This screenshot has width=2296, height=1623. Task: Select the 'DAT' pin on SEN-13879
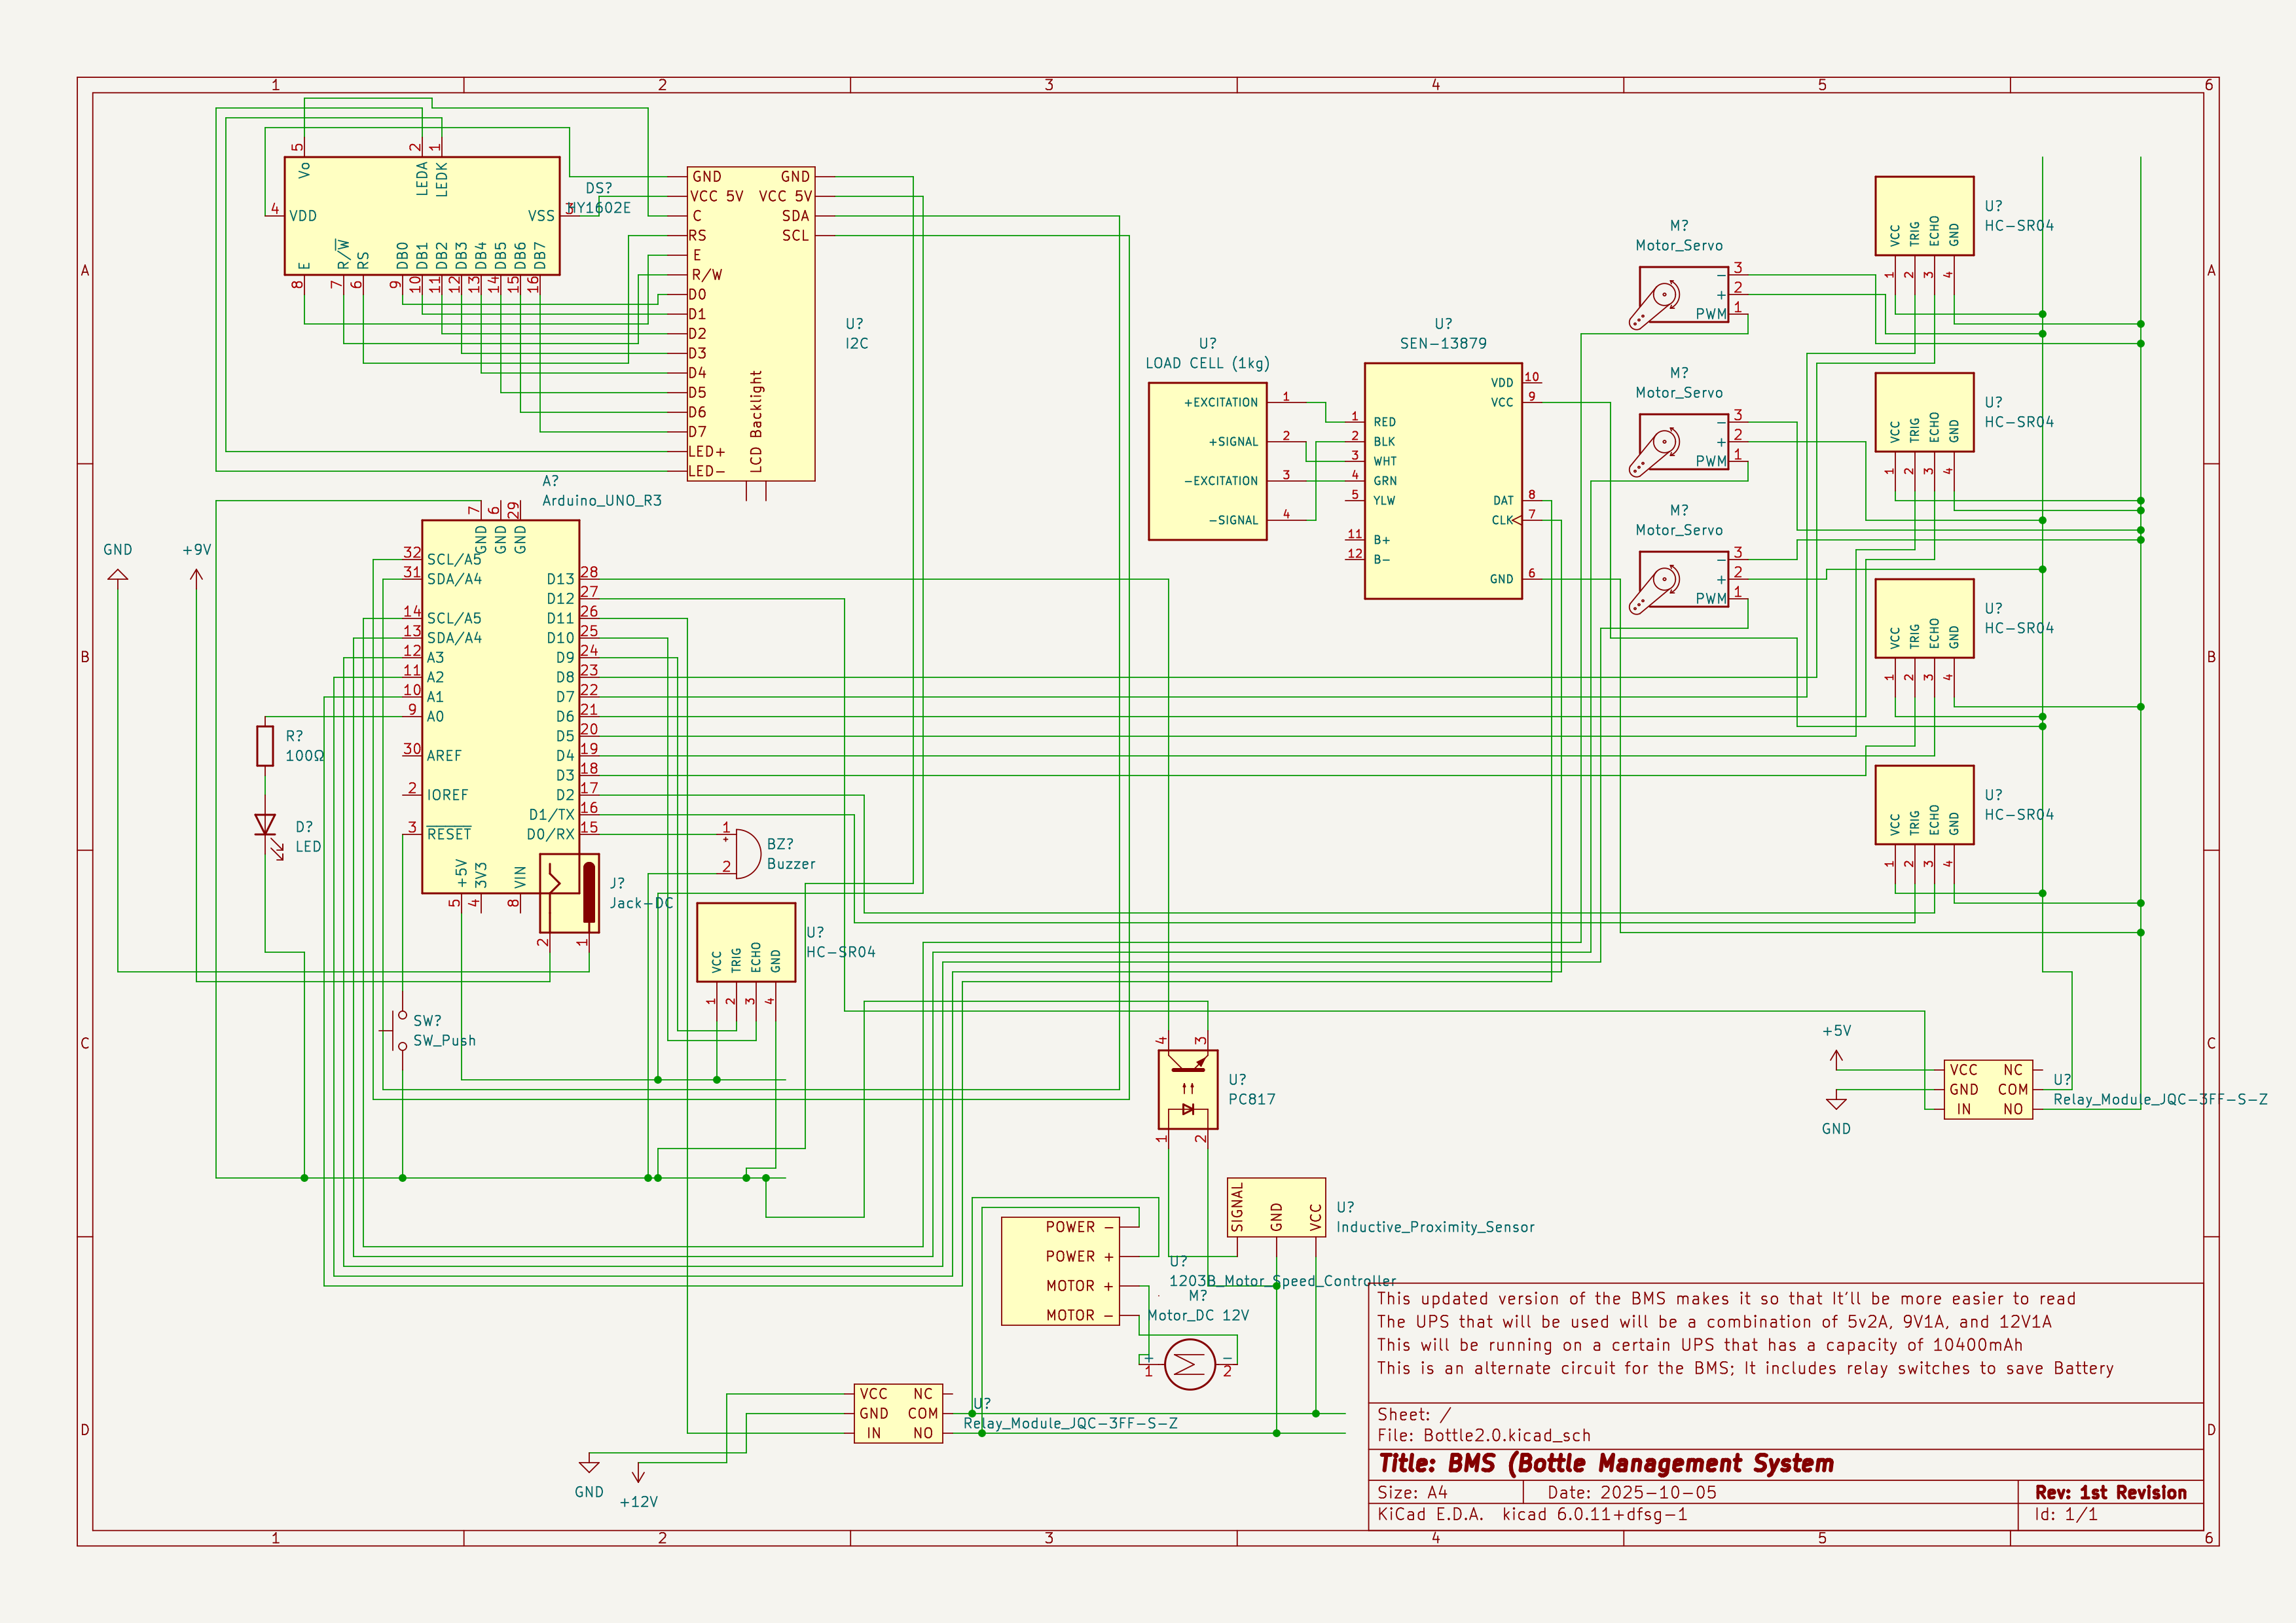pyautogui.click(x=1503, y=501)
